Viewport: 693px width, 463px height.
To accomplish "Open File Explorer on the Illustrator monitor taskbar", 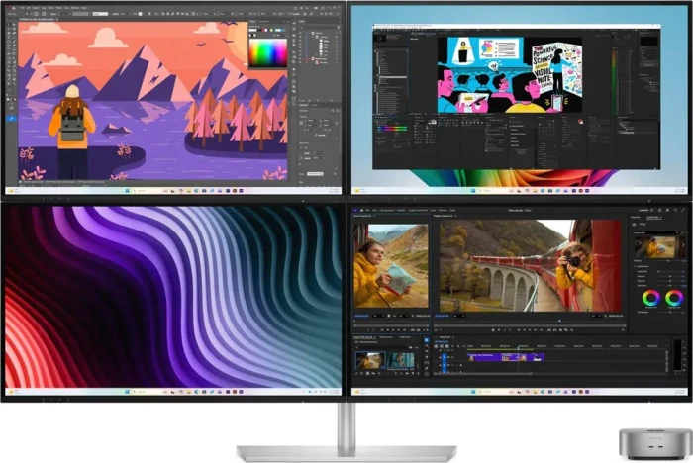I will pos(189,191).
